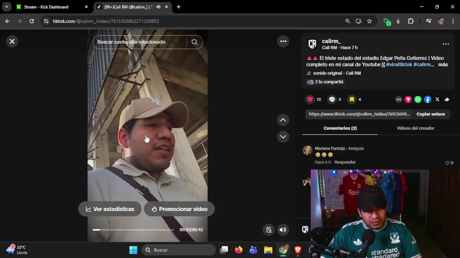The width and height of the screenshot is (460, 258).
Task: Toggle the auto-scroll icon beside volume
Action: pos(269,230)
